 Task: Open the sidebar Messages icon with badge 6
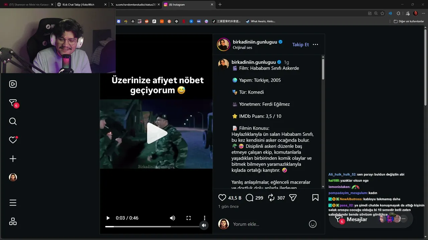point(13,103)
